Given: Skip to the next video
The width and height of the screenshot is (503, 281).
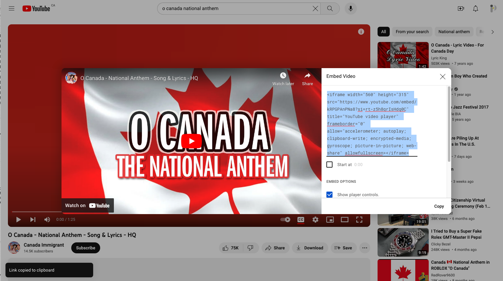Looking at the screenshot, I should (x=33, y=220).
